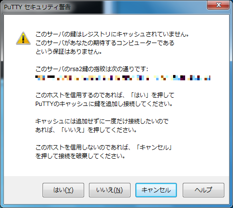Image resolution: width=233 pixels, height=208 pixels.
Task: Click the line キャッシュには追加せずに一度だけ接続したいので
Action: tap(102, 121)
